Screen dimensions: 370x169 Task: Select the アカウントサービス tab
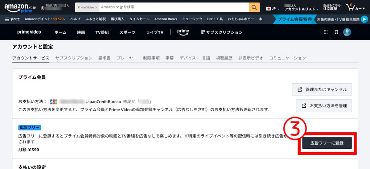pos(31,58)
